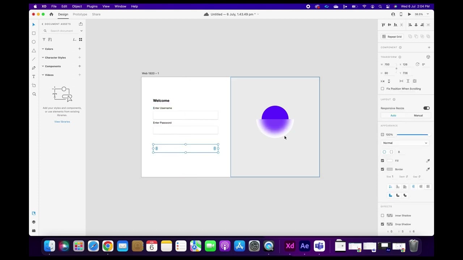Viewport: 463px width, 260px height.
Task: Click the Desktop Preview play icon
Action: [409, 14]
